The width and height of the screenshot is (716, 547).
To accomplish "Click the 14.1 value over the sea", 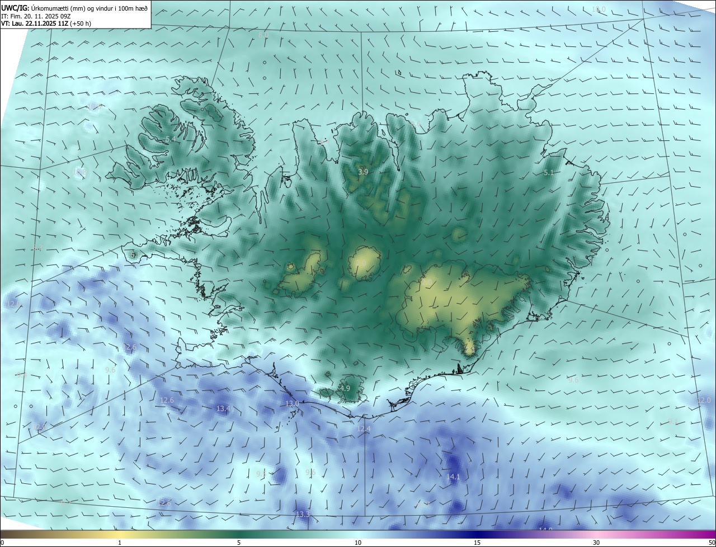I will coord(453,477).
